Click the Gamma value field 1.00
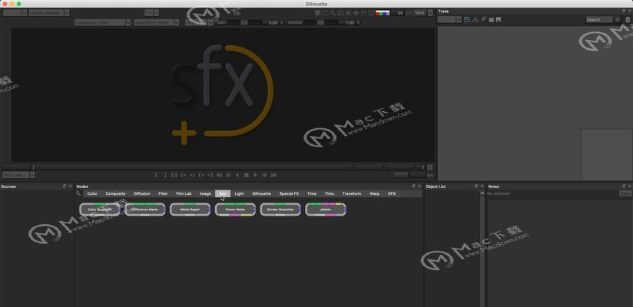The height and width of the screenshot is (307, 633). point(350,22)
